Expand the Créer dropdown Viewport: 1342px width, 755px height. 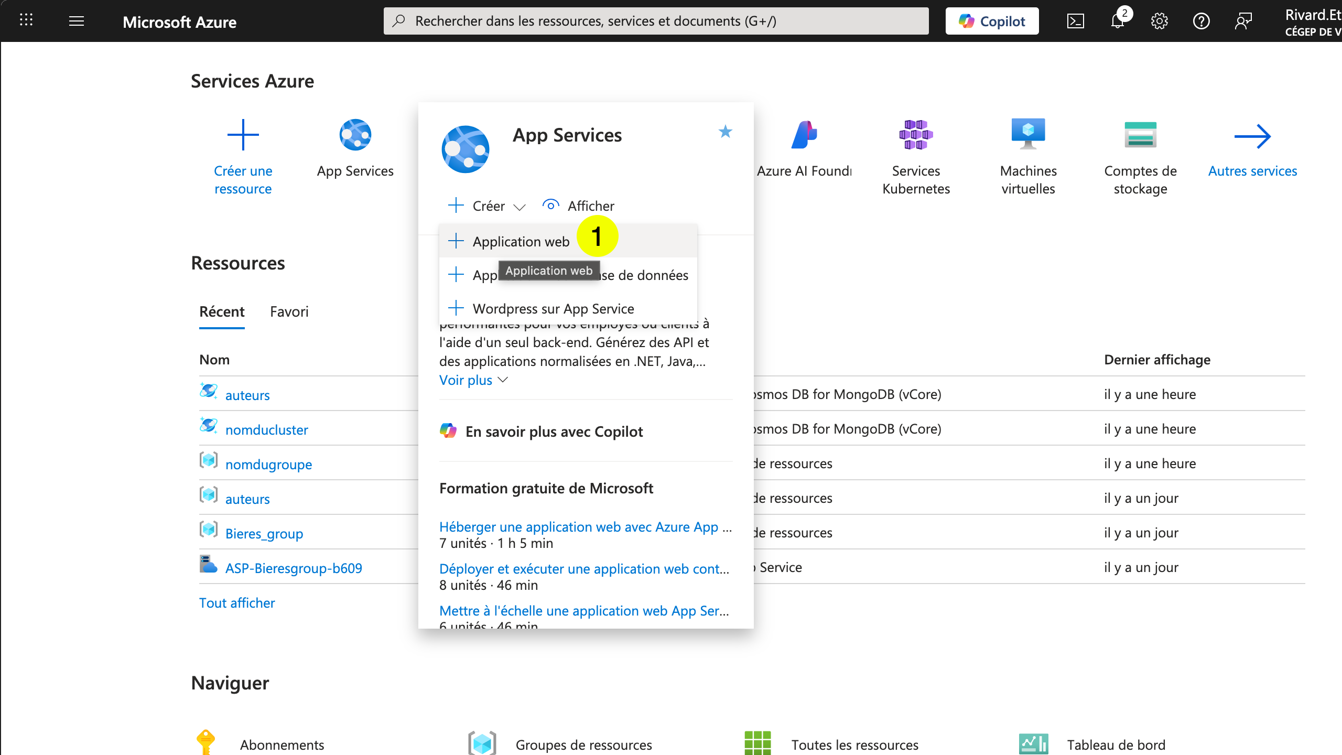(x=487, y=206)
